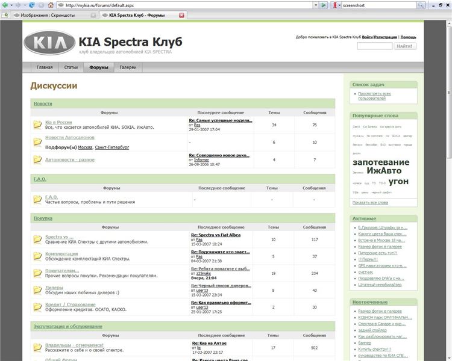
Task: Click folder icon of Spectra vs ... forum
Action: (x=37, y=239)
